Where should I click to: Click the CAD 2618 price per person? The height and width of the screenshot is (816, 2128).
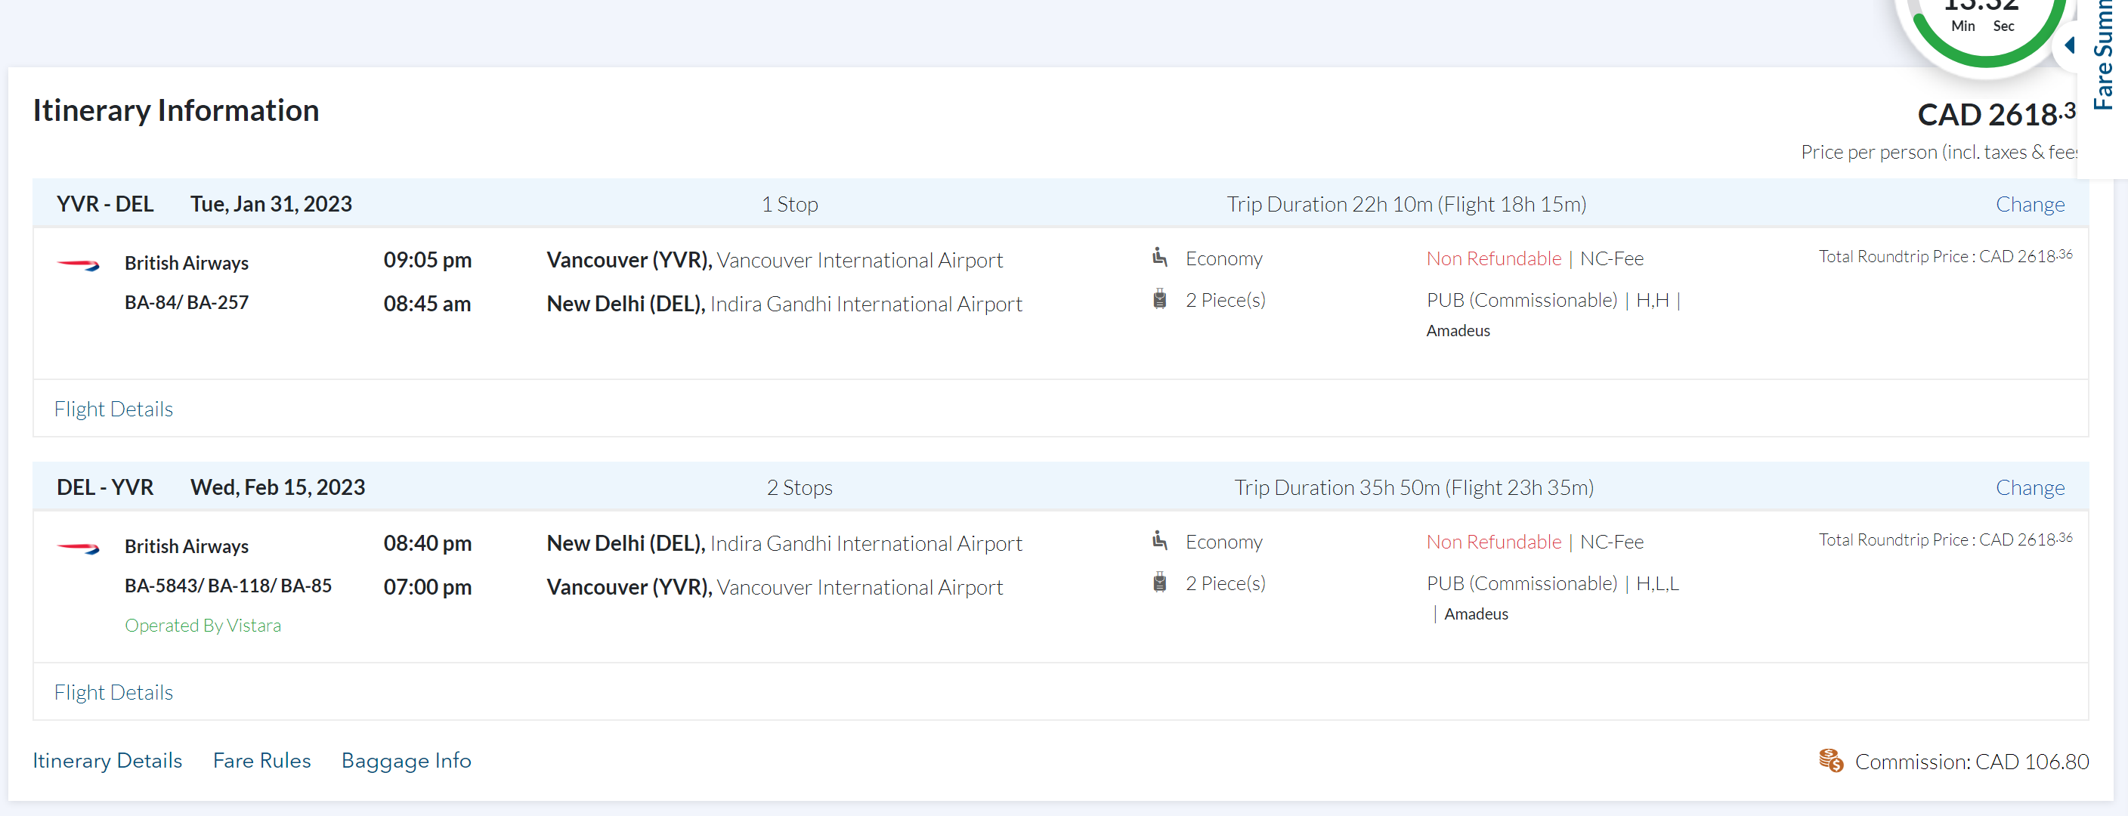coord(1994,115)
